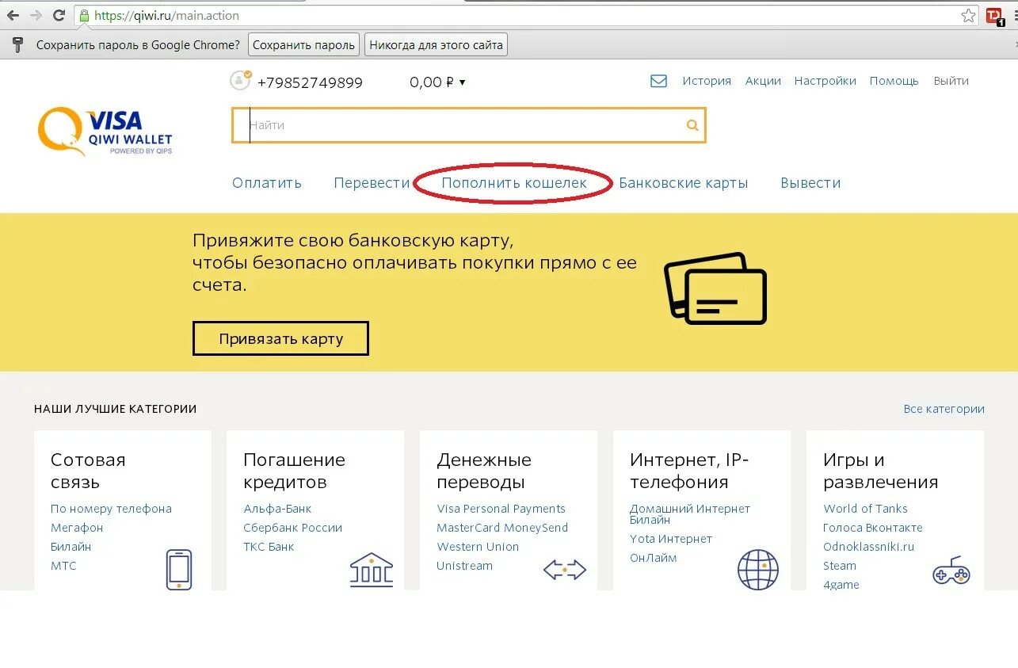Open the Вывести tab
Image resolution: width=1018 pixels, height=668 pixels.
(810, 183)
